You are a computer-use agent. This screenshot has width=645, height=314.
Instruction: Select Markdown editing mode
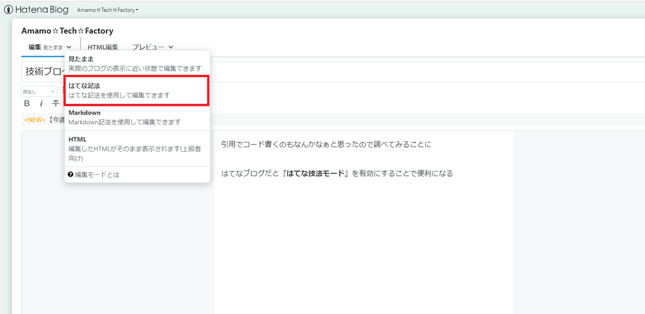pyautogui.click(x=137, y=117)
